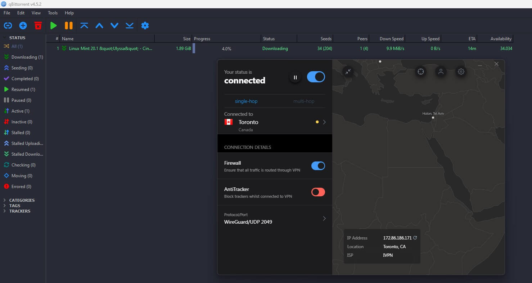Filter by Downloading (1)

click(x=23, y=57)
